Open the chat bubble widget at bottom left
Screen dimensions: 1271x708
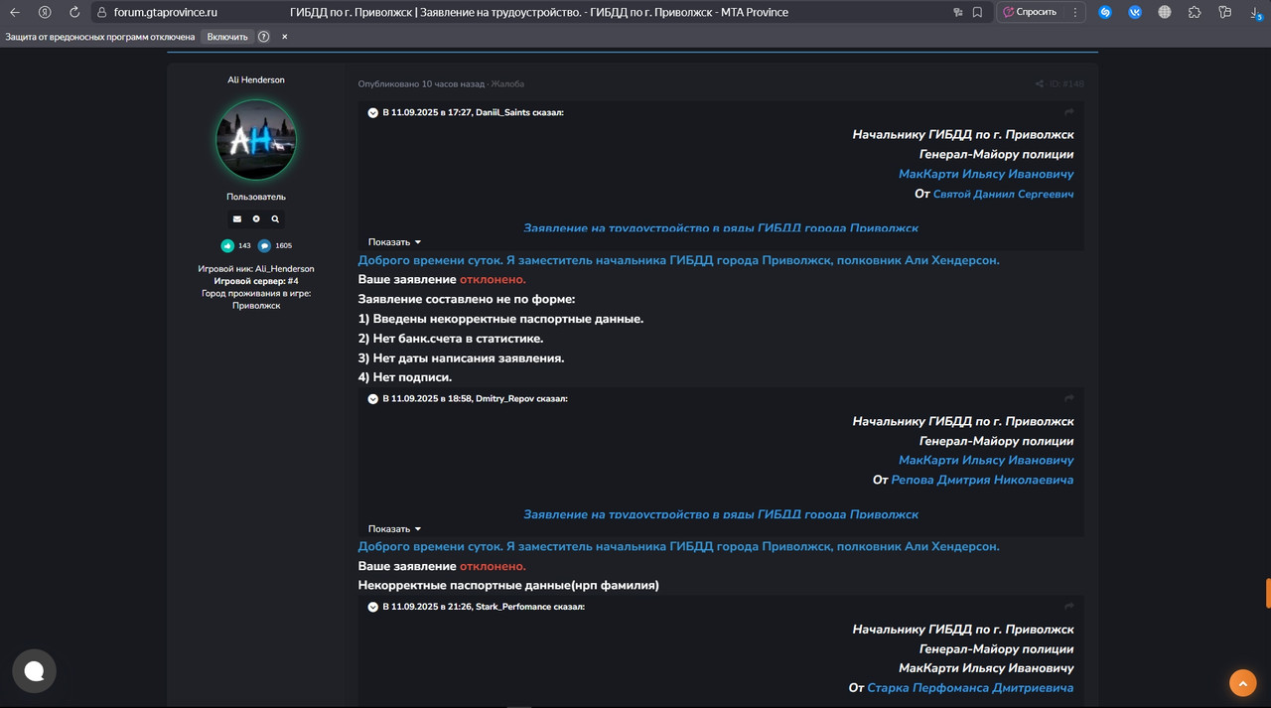[34, 671]
